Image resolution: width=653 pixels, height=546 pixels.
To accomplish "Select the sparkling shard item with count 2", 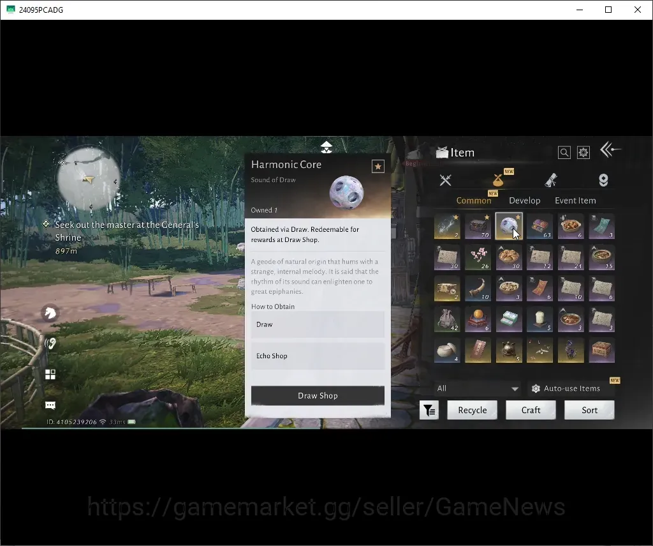I will pos(447,226).
